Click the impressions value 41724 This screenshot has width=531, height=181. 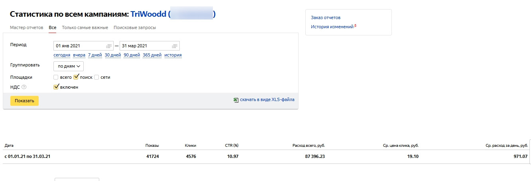tap(152, 157)
